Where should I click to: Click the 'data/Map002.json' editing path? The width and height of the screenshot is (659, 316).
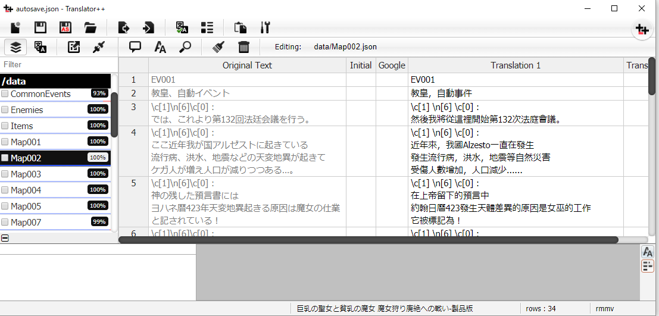click(345, 46)
